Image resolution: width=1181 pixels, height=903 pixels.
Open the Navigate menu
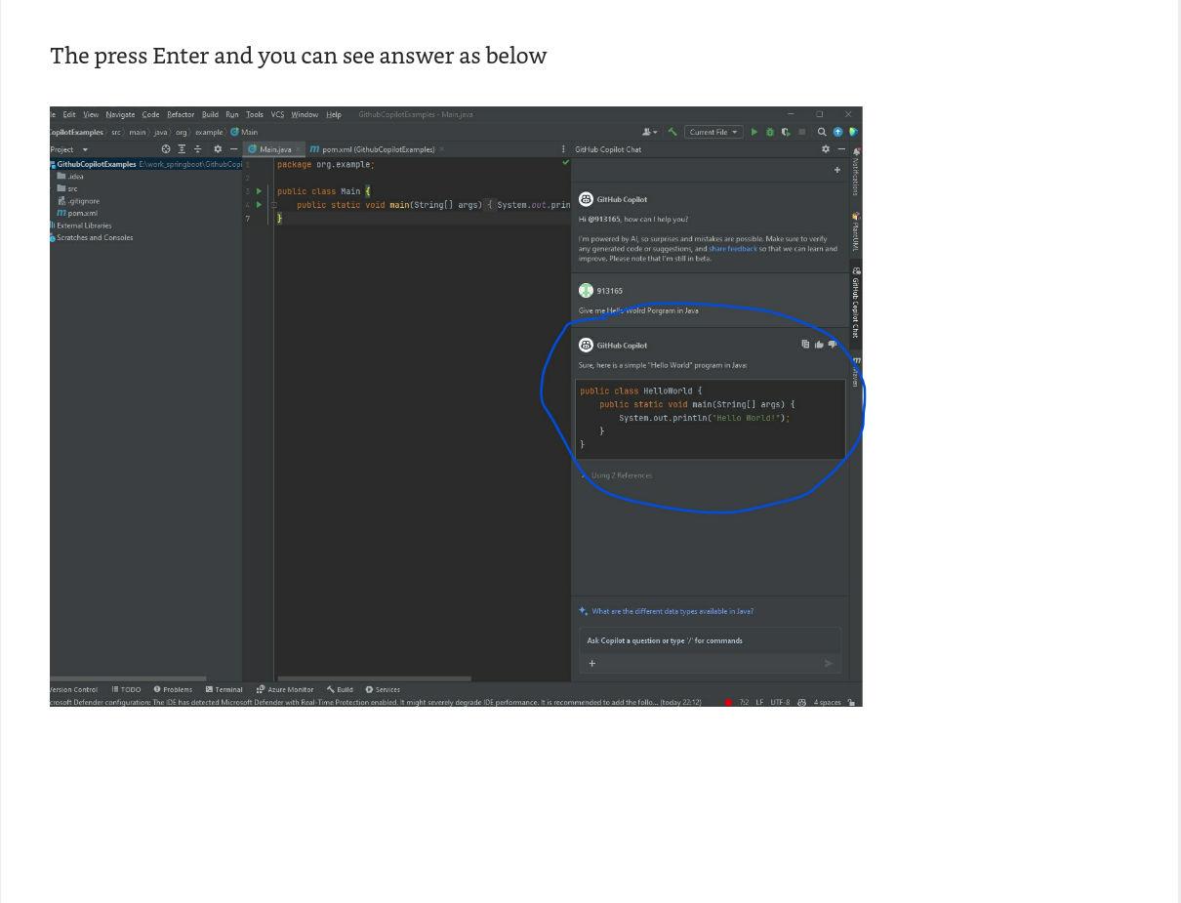coord(120,114)
